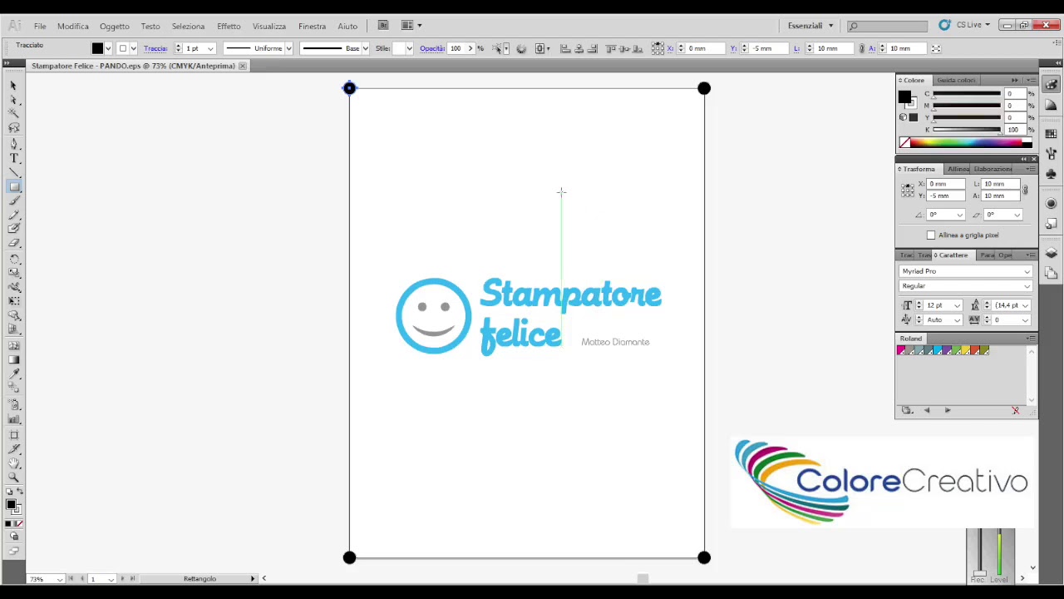Open the Colore panel options menu
The width and height of the screenshot is (1064, 599).
coord(1031,80)
